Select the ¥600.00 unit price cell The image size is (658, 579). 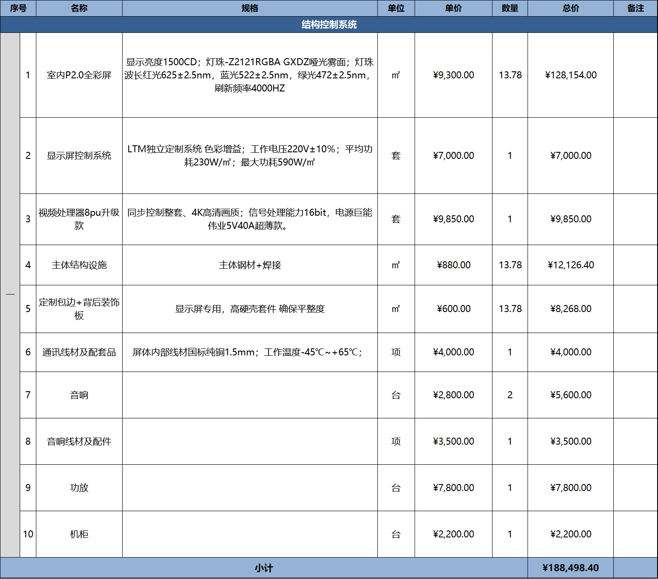click(454, 309)
